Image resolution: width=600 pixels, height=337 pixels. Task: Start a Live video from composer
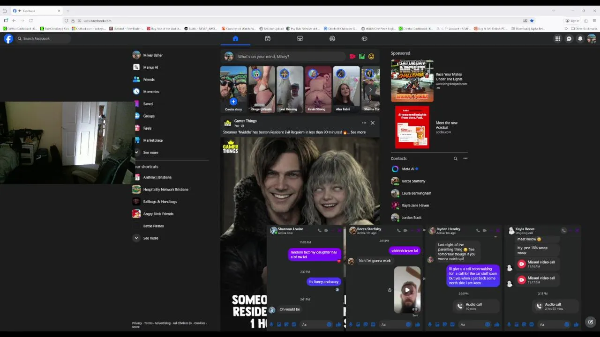click(x=352, y=57)
